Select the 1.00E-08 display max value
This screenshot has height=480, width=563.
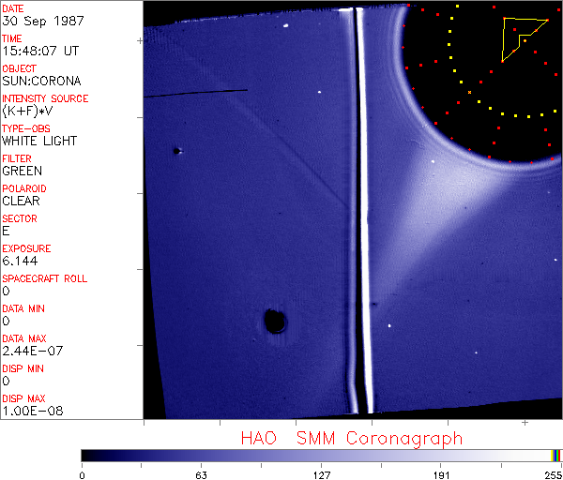tap(32, 411)
